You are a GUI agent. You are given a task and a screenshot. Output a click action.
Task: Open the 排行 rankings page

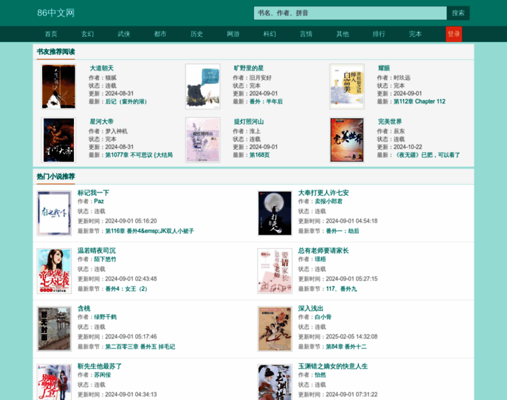(x=379, y=34)
